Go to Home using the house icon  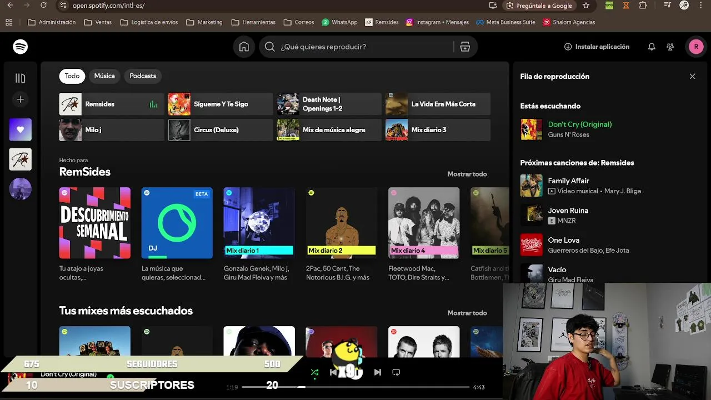tap(244, 47)
